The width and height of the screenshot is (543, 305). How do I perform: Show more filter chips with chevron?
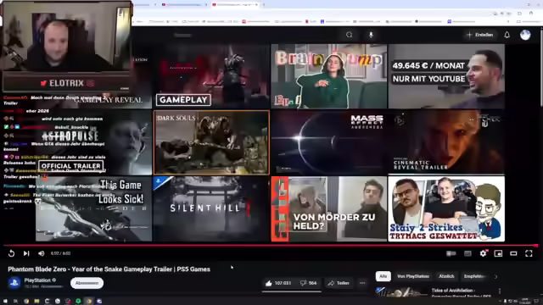tap(495, 276)
